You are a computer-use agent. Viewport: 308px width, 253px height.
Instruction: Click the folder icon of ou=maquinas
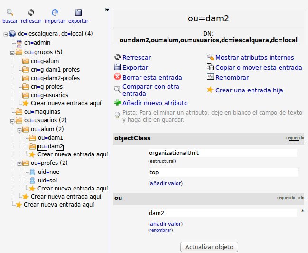pyautogui.click(x=19, y=112)
